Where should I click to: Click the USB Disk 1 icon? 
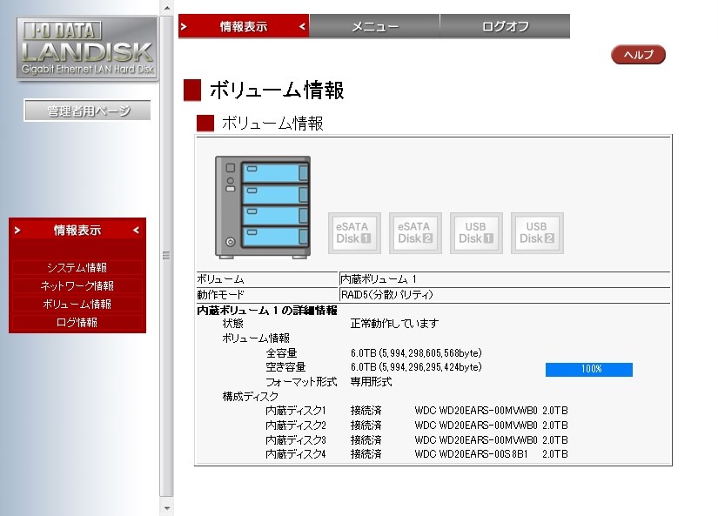(x=476, y=233)
